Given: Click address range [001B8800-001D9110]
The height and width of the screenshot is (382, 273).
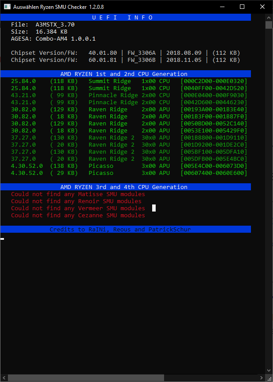Looking at the screenshot, I should tap(214, 138).
